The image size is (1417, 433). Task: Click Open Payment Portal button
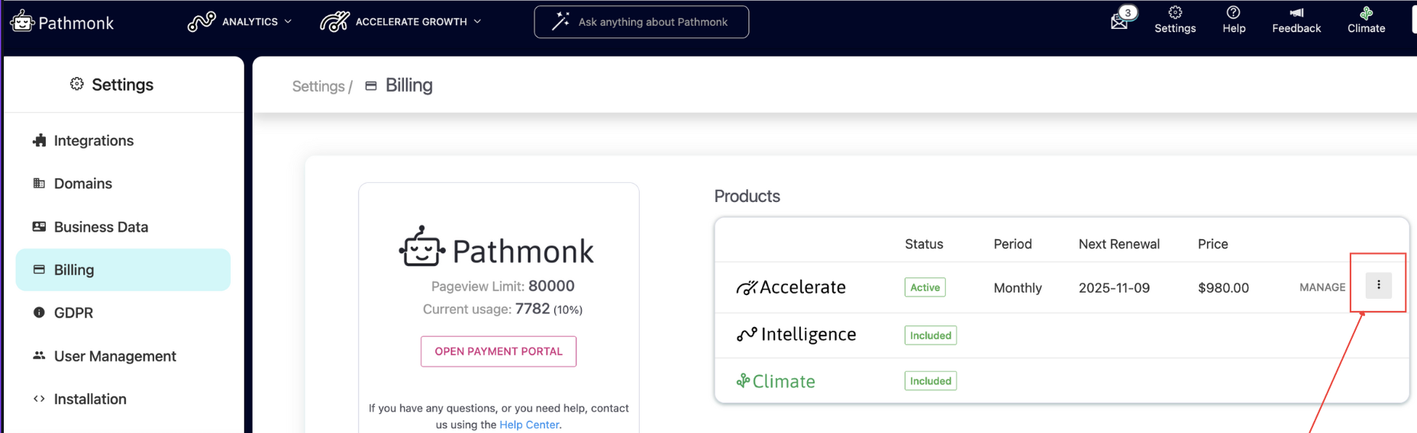pyautogui.click(x=499, y=351)
